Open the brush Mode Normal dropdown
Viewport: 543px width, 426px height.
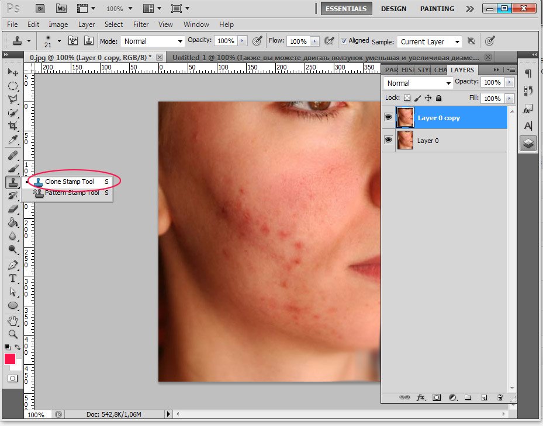(153, 41)
